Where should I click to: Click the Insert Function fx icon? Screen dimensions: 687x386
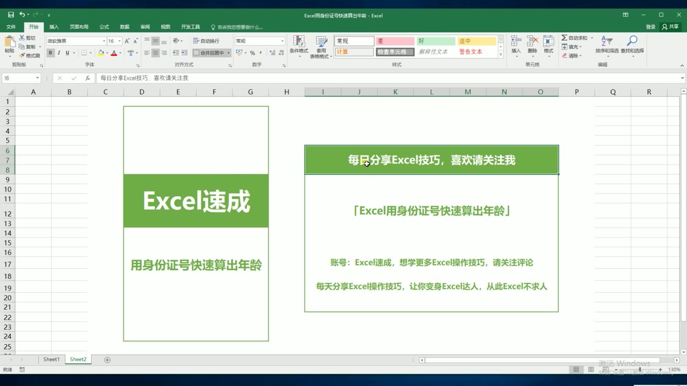coord(87,78)
